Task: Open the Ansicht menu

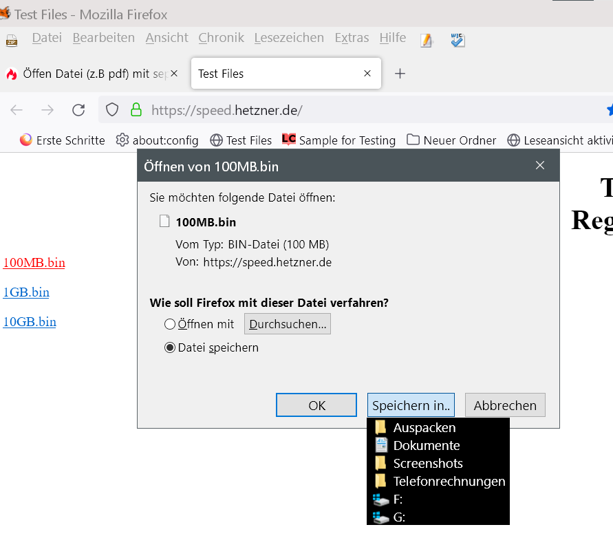Action: (x=167, y=38)
